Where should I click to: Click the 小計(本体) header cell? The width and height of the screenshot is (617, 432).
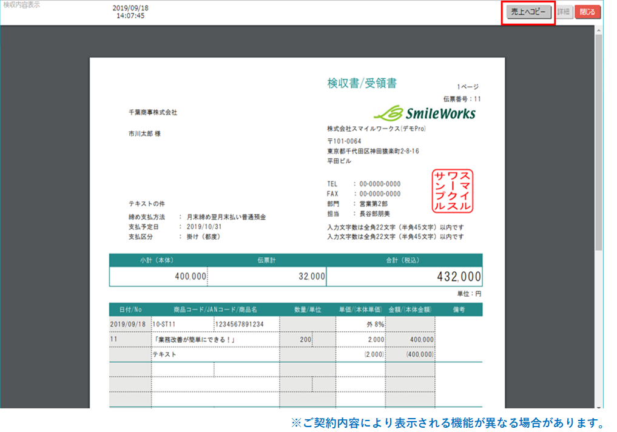pyautogui.click(x=157, y=260)
